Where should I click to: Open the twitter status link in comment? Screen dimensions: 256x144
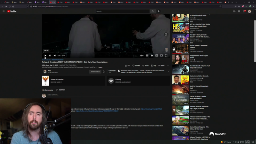point(97,111)
